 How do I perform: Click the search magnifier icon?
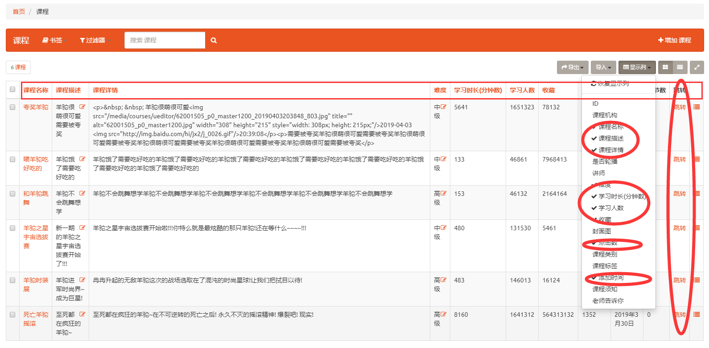214,41
